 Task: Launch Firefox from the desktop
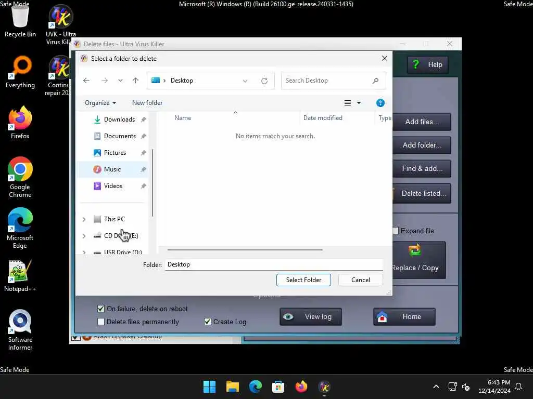coord(20,123)
